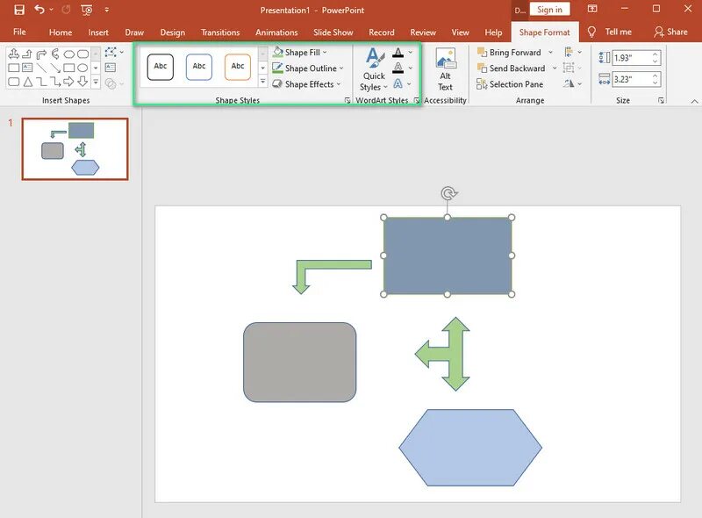The image size is (702, 518).
Task: Open Customize Quick Access Toolbar menu
Action: (x=106, y=10)
